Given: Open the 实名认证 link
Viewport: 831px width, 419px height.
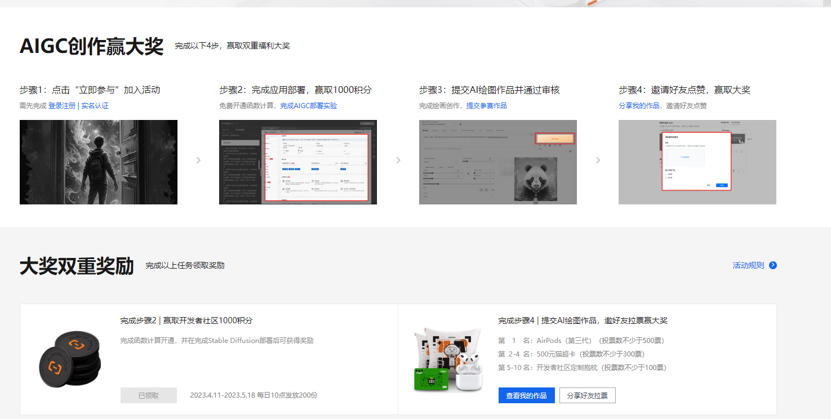Looking at the screenshot, I should (x=96, y=105).
